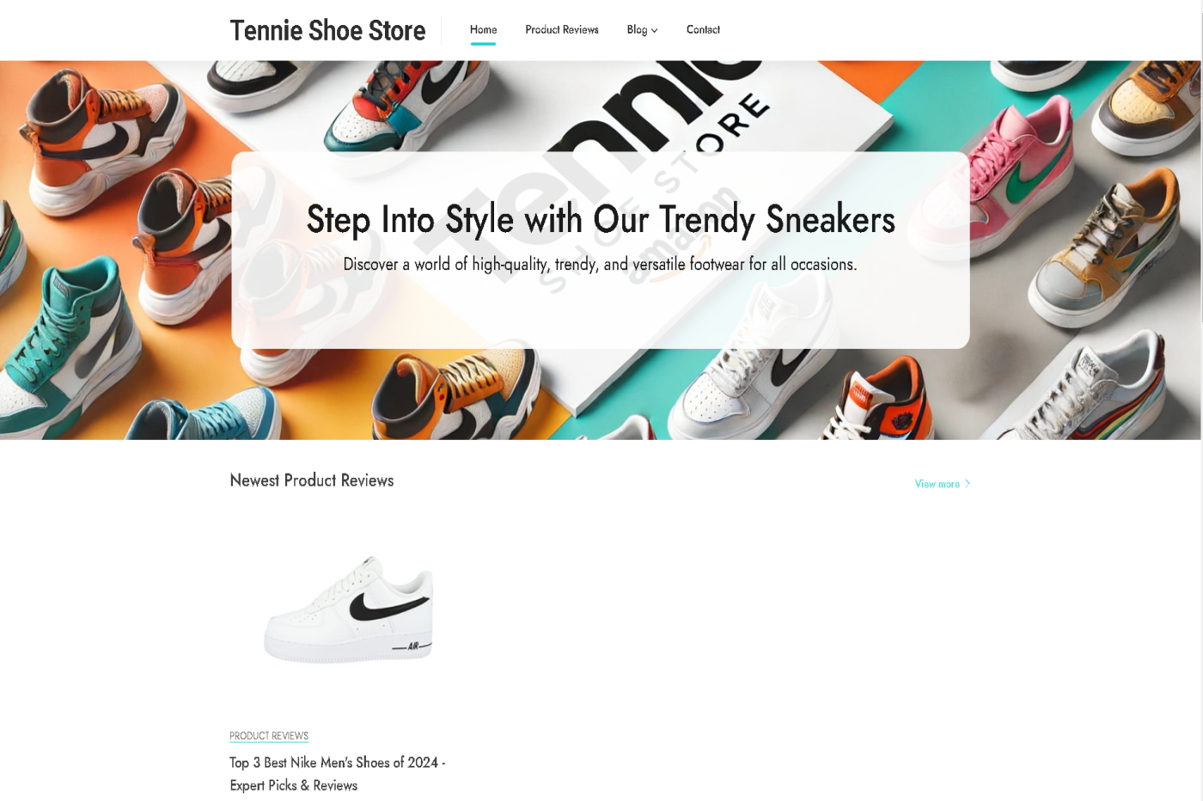Open the Home menu item
The width and height of the screenshot is (1203, 801).
(483, 29)
